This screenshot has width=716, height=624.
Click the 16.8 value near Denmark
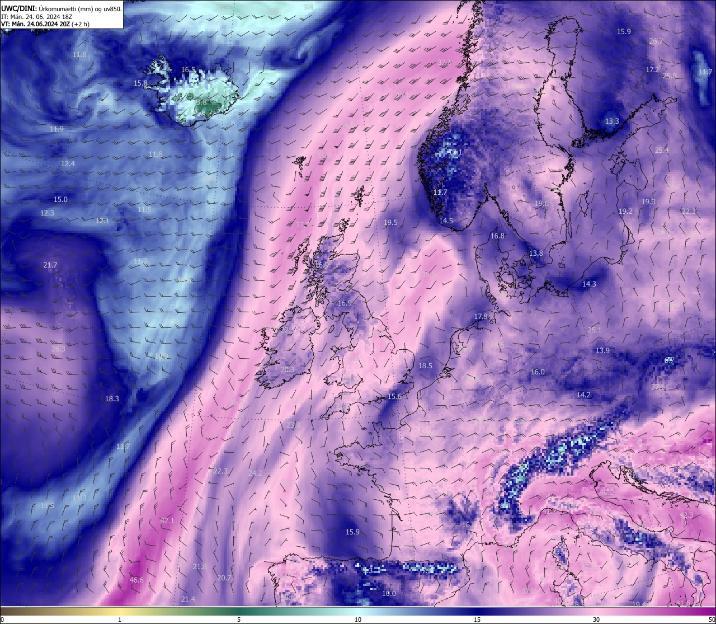click(497, 236)
